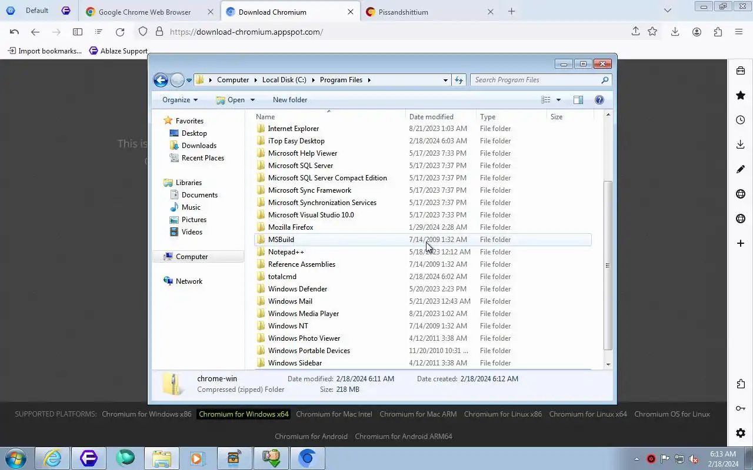
Task: Expand breadcrumb arrow after Computer
Action: pos(255,80)
